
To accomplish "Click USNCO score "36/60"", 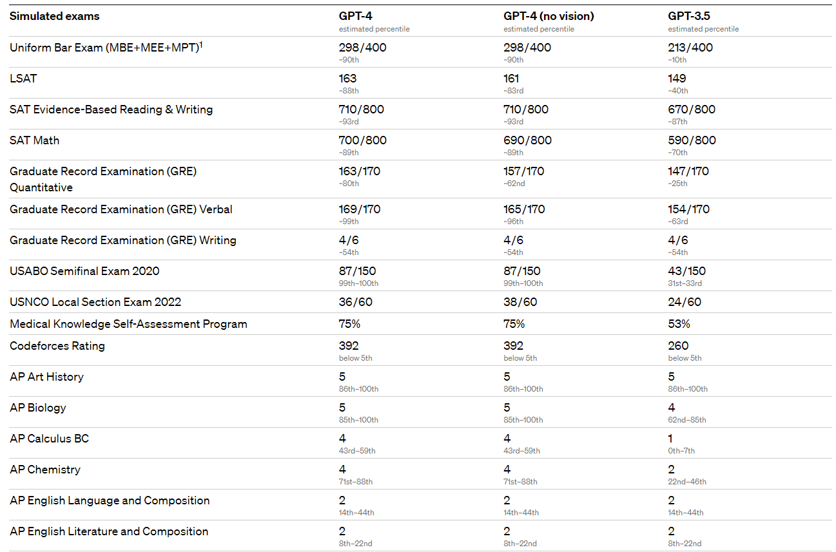I will [x=356, y=302].
